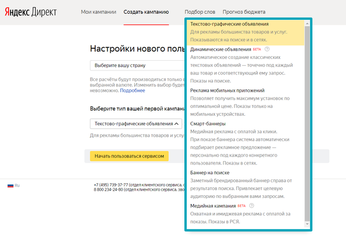The height and width of the screenshot is (244, 346).
Task: Go to Прогноз бюджета tab
Action: click(244, 12)
